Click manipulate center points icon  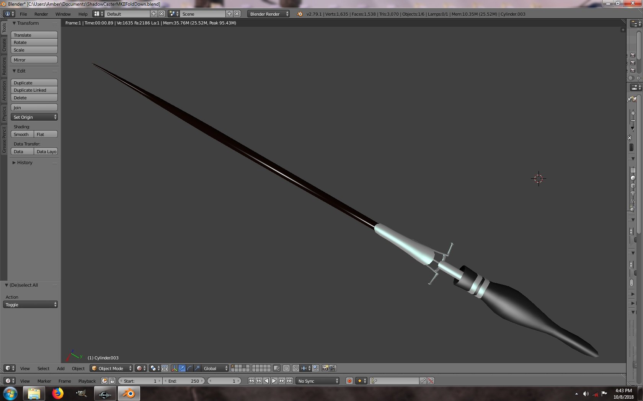pyautogui.click(x=165, y=368)
